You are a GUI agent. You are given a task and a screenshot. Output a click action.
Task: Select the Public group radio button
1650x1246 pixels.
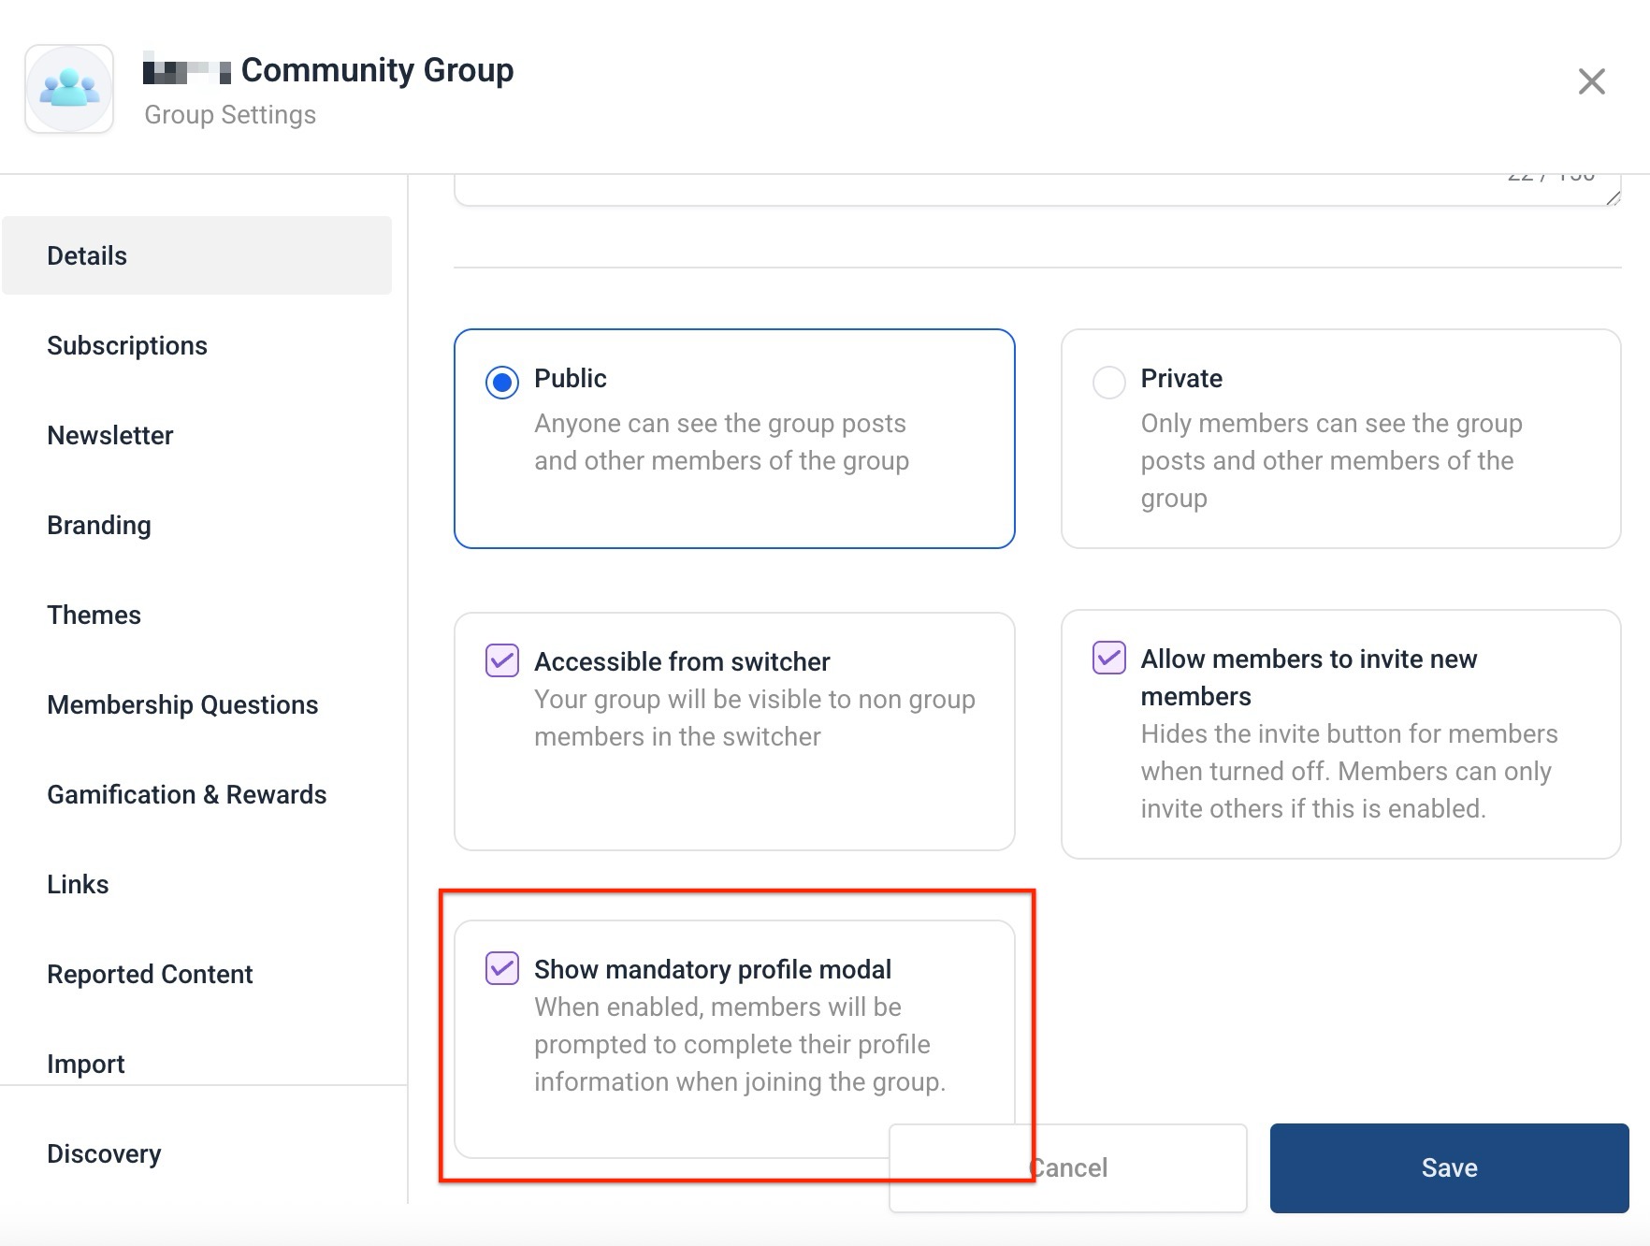[502, 382]
